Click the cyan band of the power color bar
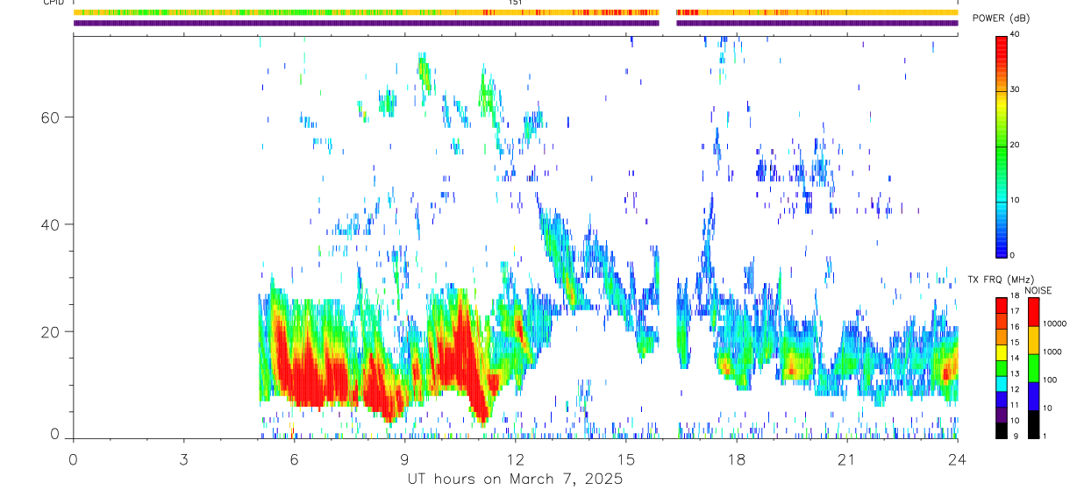This screenshot has width=1077, height=497. (1002, 197)
